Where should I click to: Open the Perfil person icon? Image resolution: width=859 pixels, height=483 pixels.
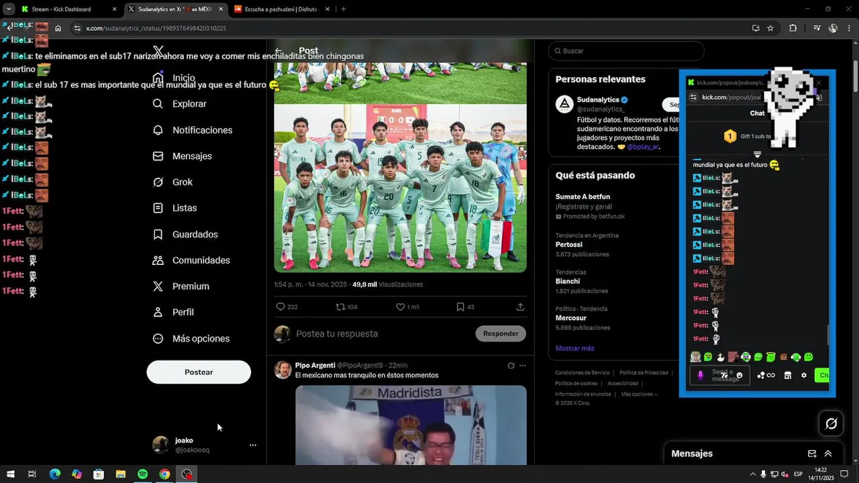(158, 312)
